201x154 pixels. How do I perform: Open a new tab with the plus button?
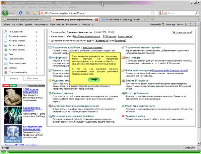(152, 20)
